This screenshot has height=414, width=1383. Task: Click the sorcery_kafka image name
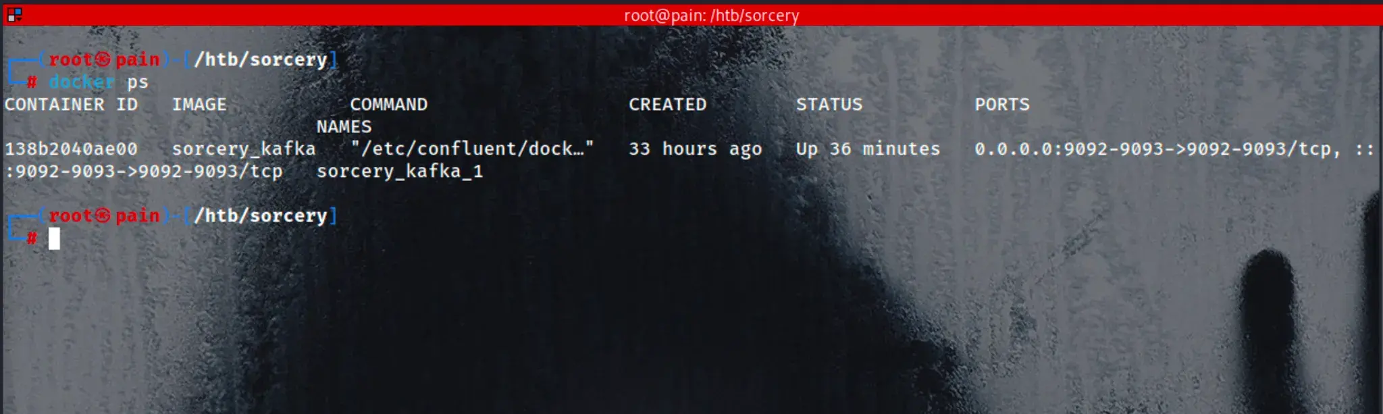[244, 149]
